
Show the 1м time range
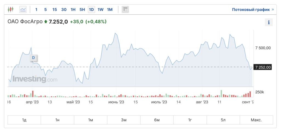[91, 120]
